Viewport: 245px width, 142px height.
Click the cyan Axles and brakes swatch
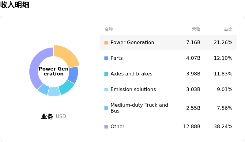coord(106,74)
